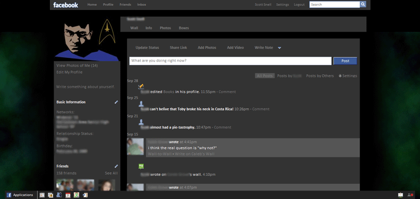
Task: Click Books link in Sep 28 story
Action: [x=169, y=91]
